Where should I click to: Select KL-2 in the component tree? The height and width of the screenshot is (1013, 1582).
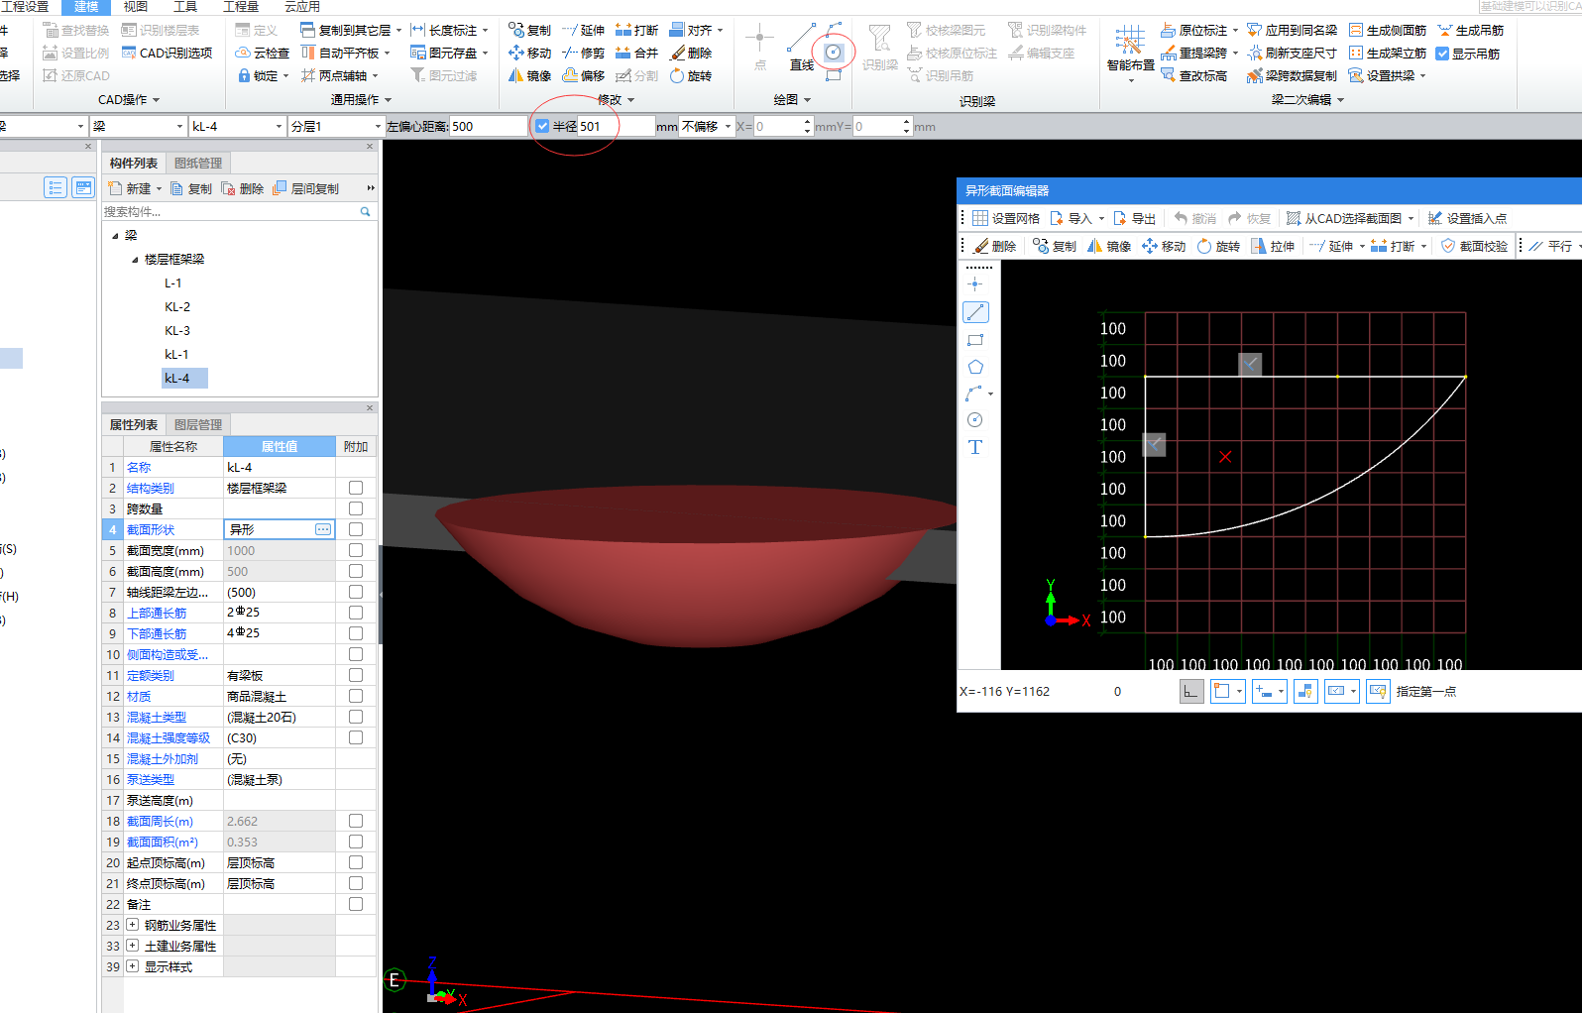[177, 307]
